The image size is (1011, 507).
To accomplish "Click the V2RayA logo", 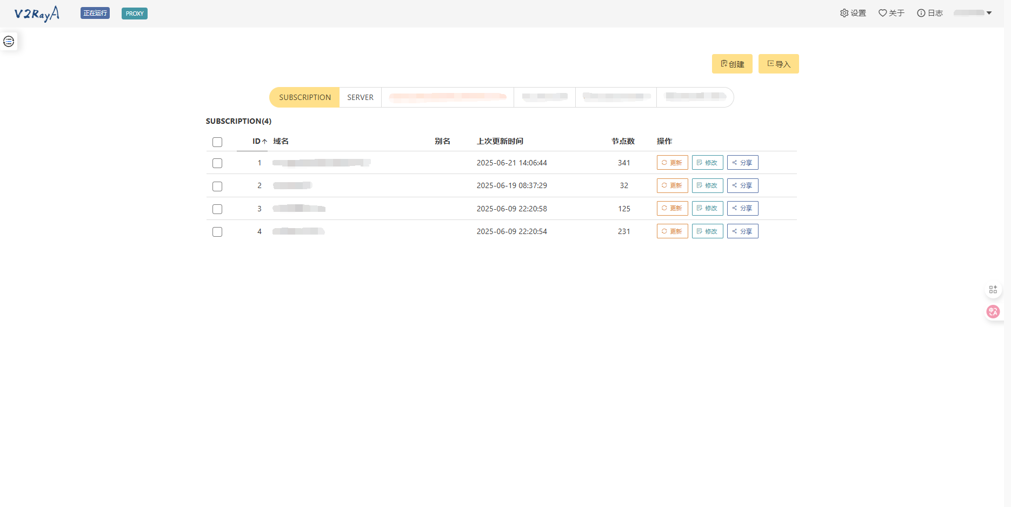I will (x=37, y=14).
